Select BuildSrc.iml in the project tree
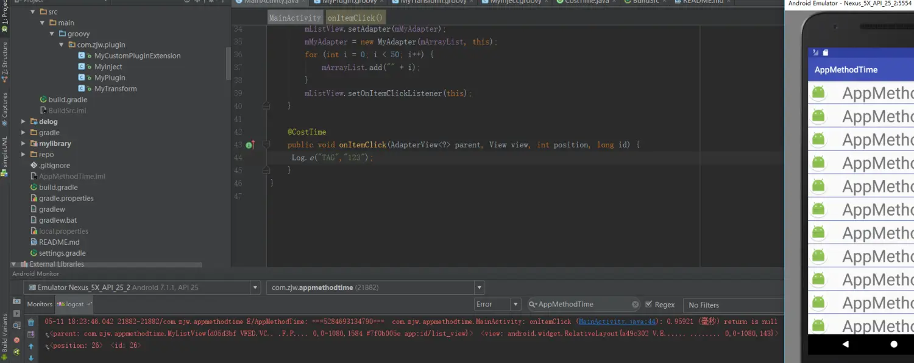 click(x=67, y=110)
